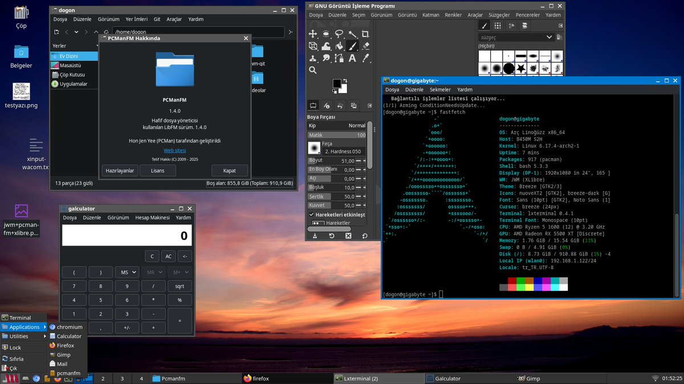Open Yer İmleri menu in file manager
The height and width of the screenshot is (384, 684).
[136, 19]
